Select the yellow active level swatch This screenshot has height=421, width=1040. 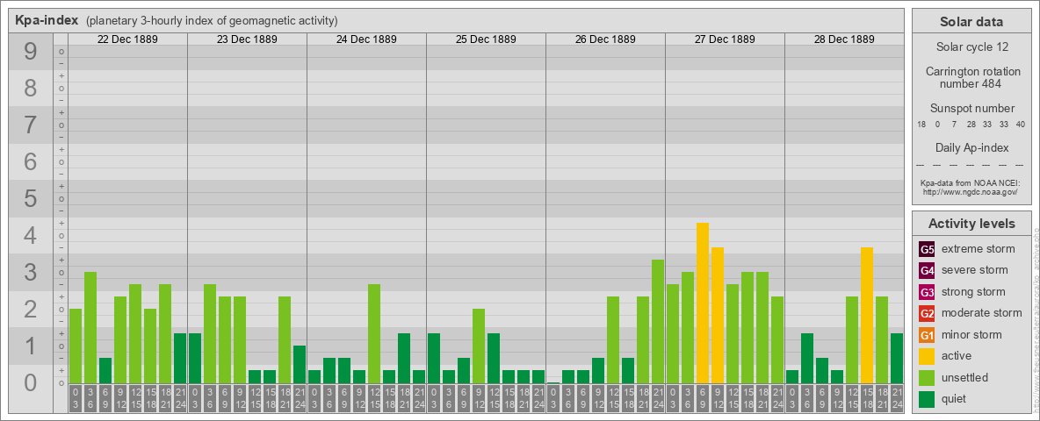[927, 356]
